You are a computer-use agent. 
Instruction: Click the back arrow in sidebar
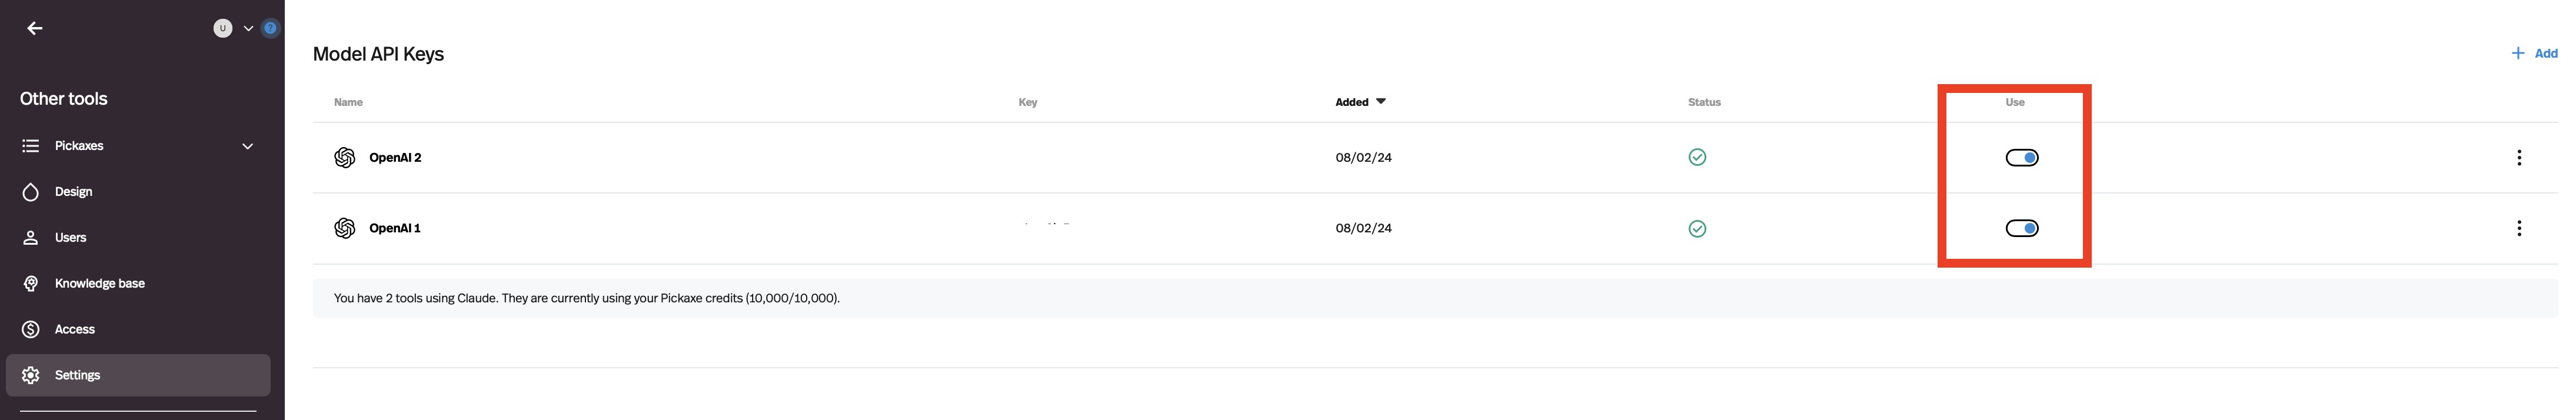point(35,28)
